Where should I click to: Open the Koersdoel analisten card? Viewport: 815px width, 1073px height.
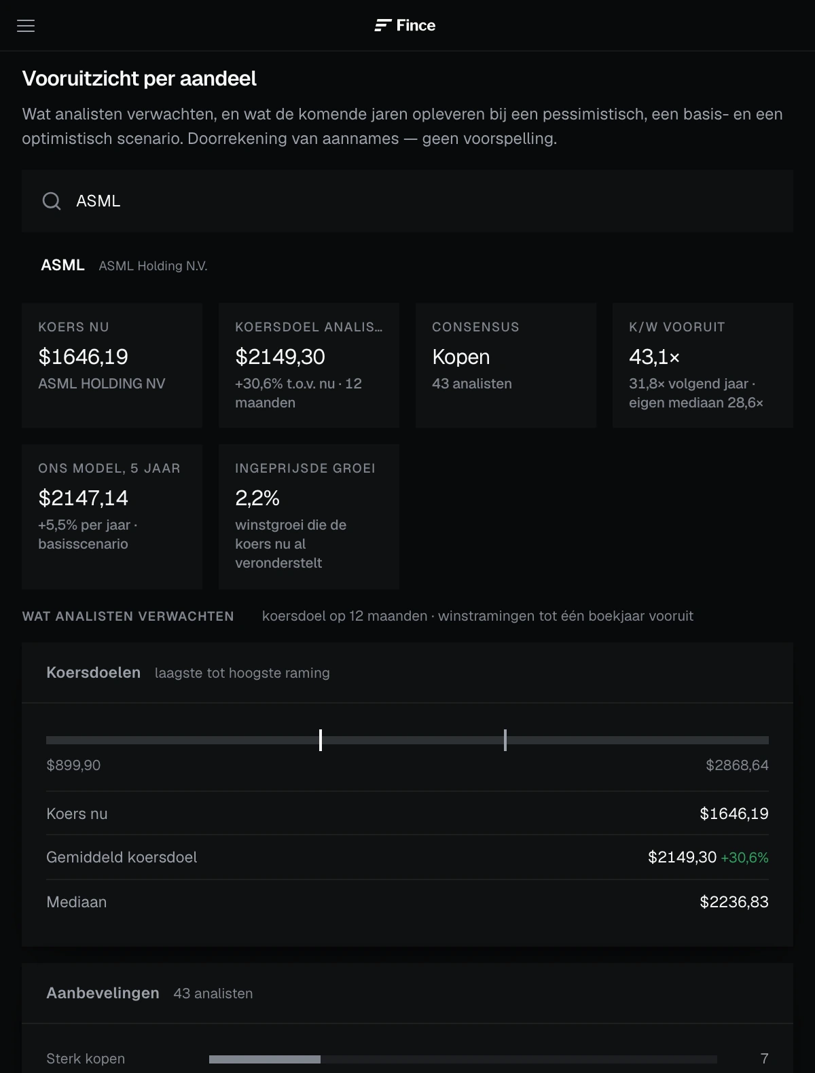[x=309, y=365]
